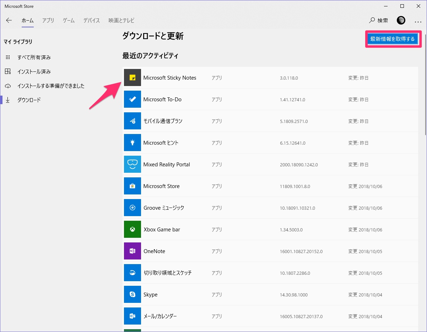Image resolution: width=427 pixels, height=332 pixels.
Task: Click the モバイル通信プラン name
Action: (163, 121)
